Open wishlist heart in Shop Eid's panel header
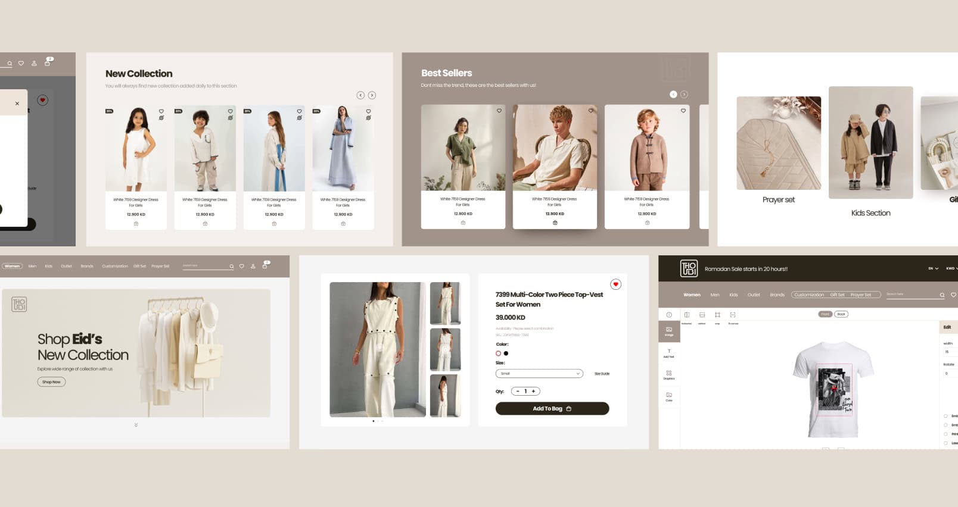This screenshot has width=958, height=507. point(241,266)
